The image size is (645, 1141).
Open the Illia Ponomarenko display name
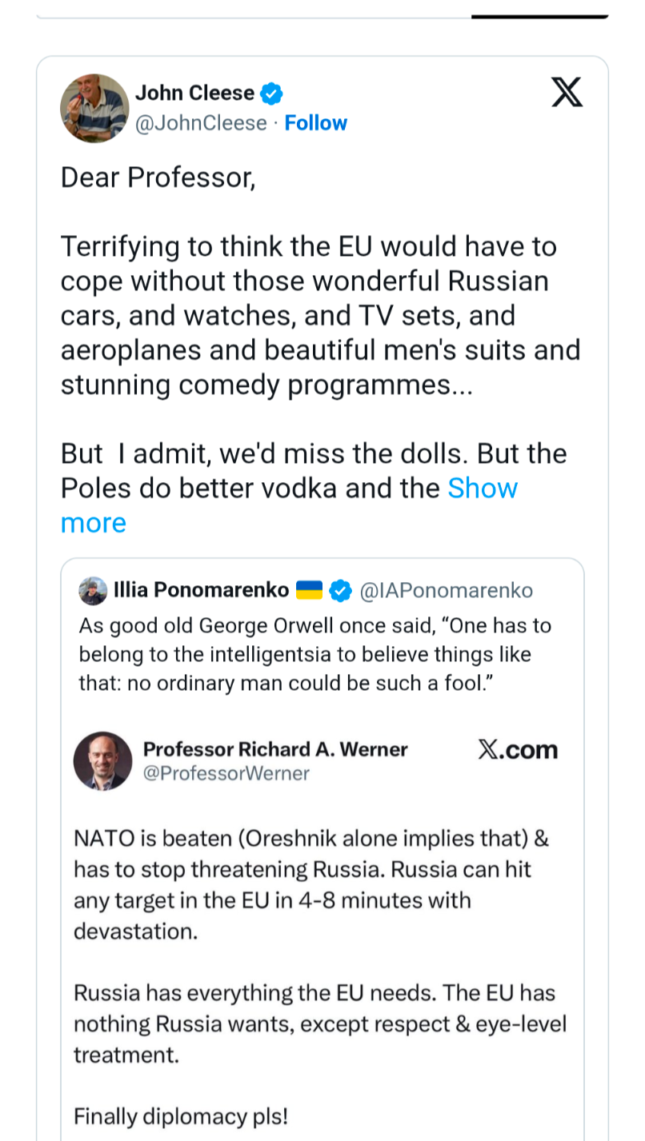201,591
